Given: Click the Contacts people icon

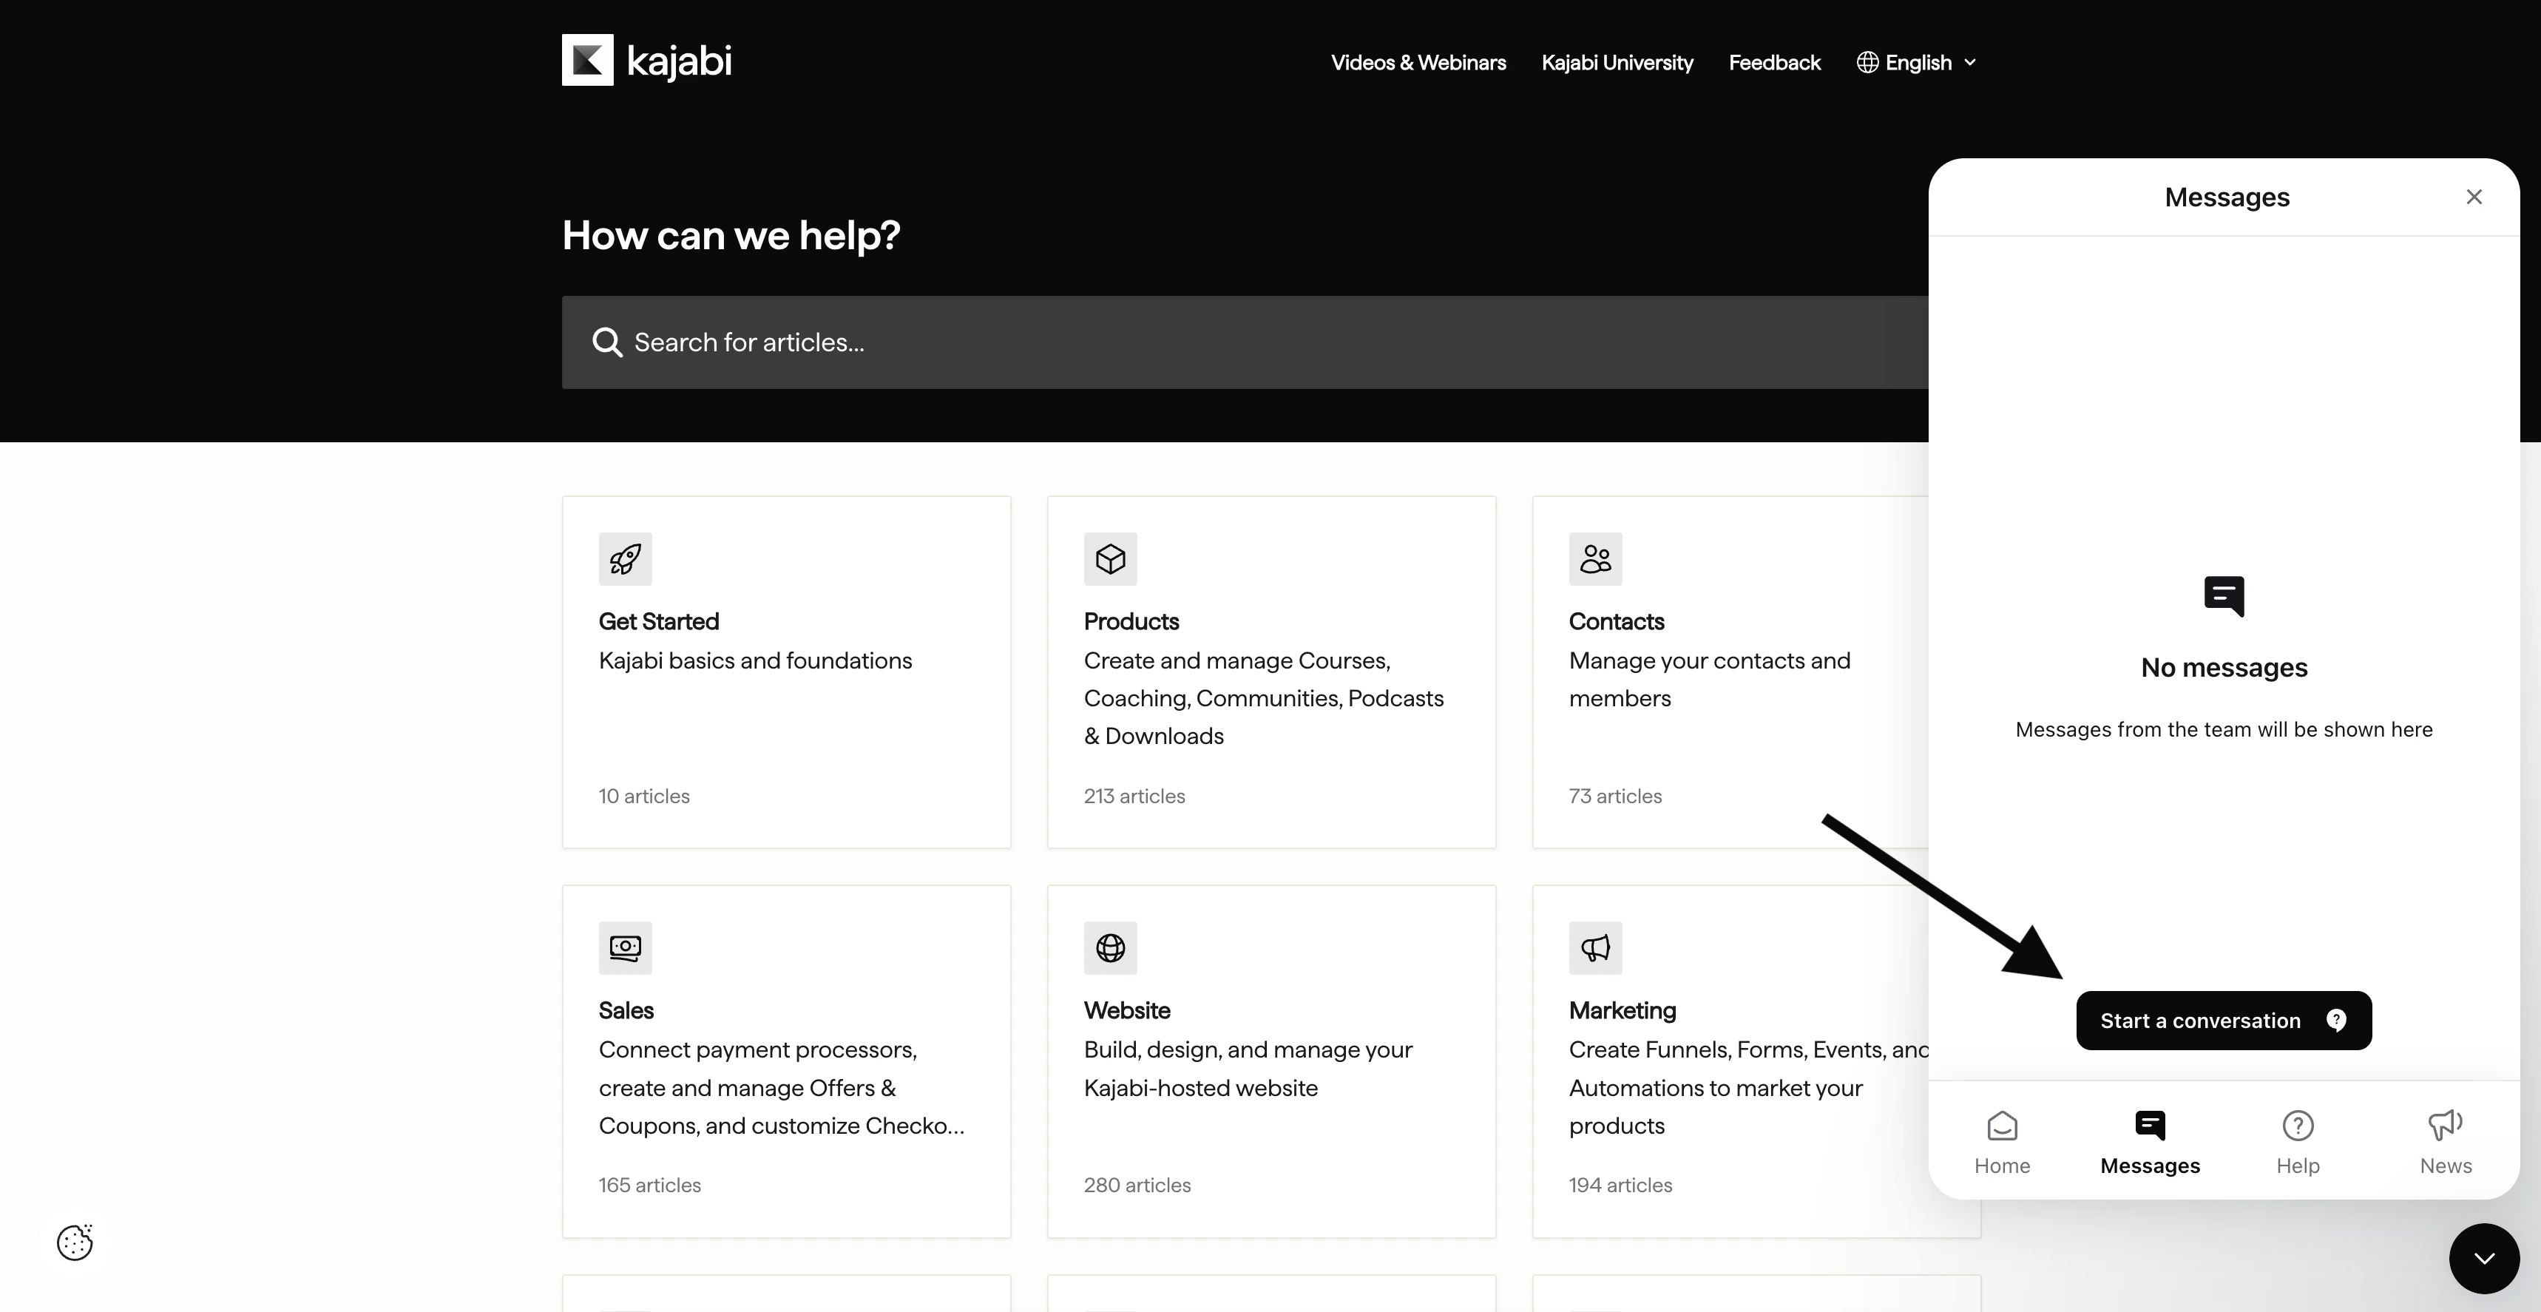Looking at the screenshot, I should [1595, 559].
